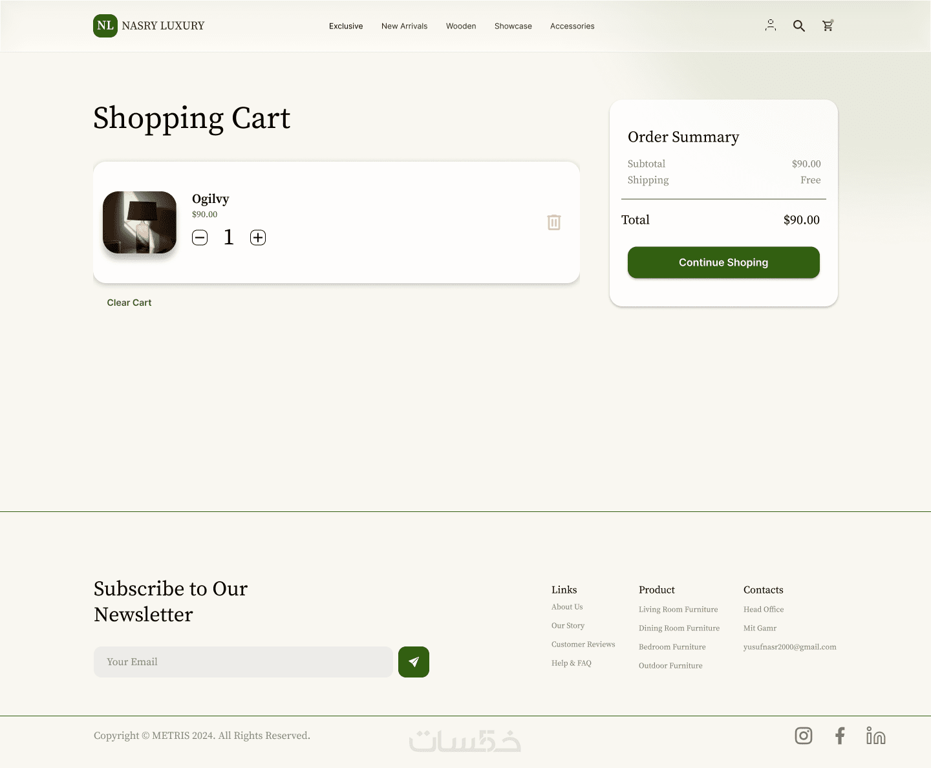Viewport: 931px width, 768px height.
Task: Open the LinkedIn social link
Action: point(875,736)
